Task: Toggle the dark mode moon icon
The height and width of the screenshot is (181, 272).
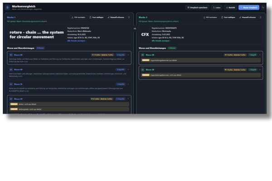Action: click(263, 7)
